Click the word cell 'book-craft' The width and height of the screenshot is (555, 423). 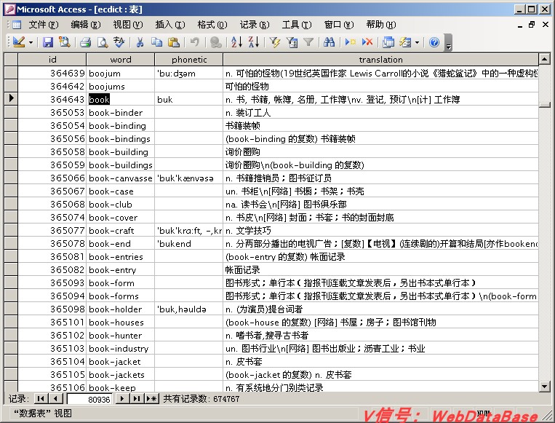click(x=120, y=230)
